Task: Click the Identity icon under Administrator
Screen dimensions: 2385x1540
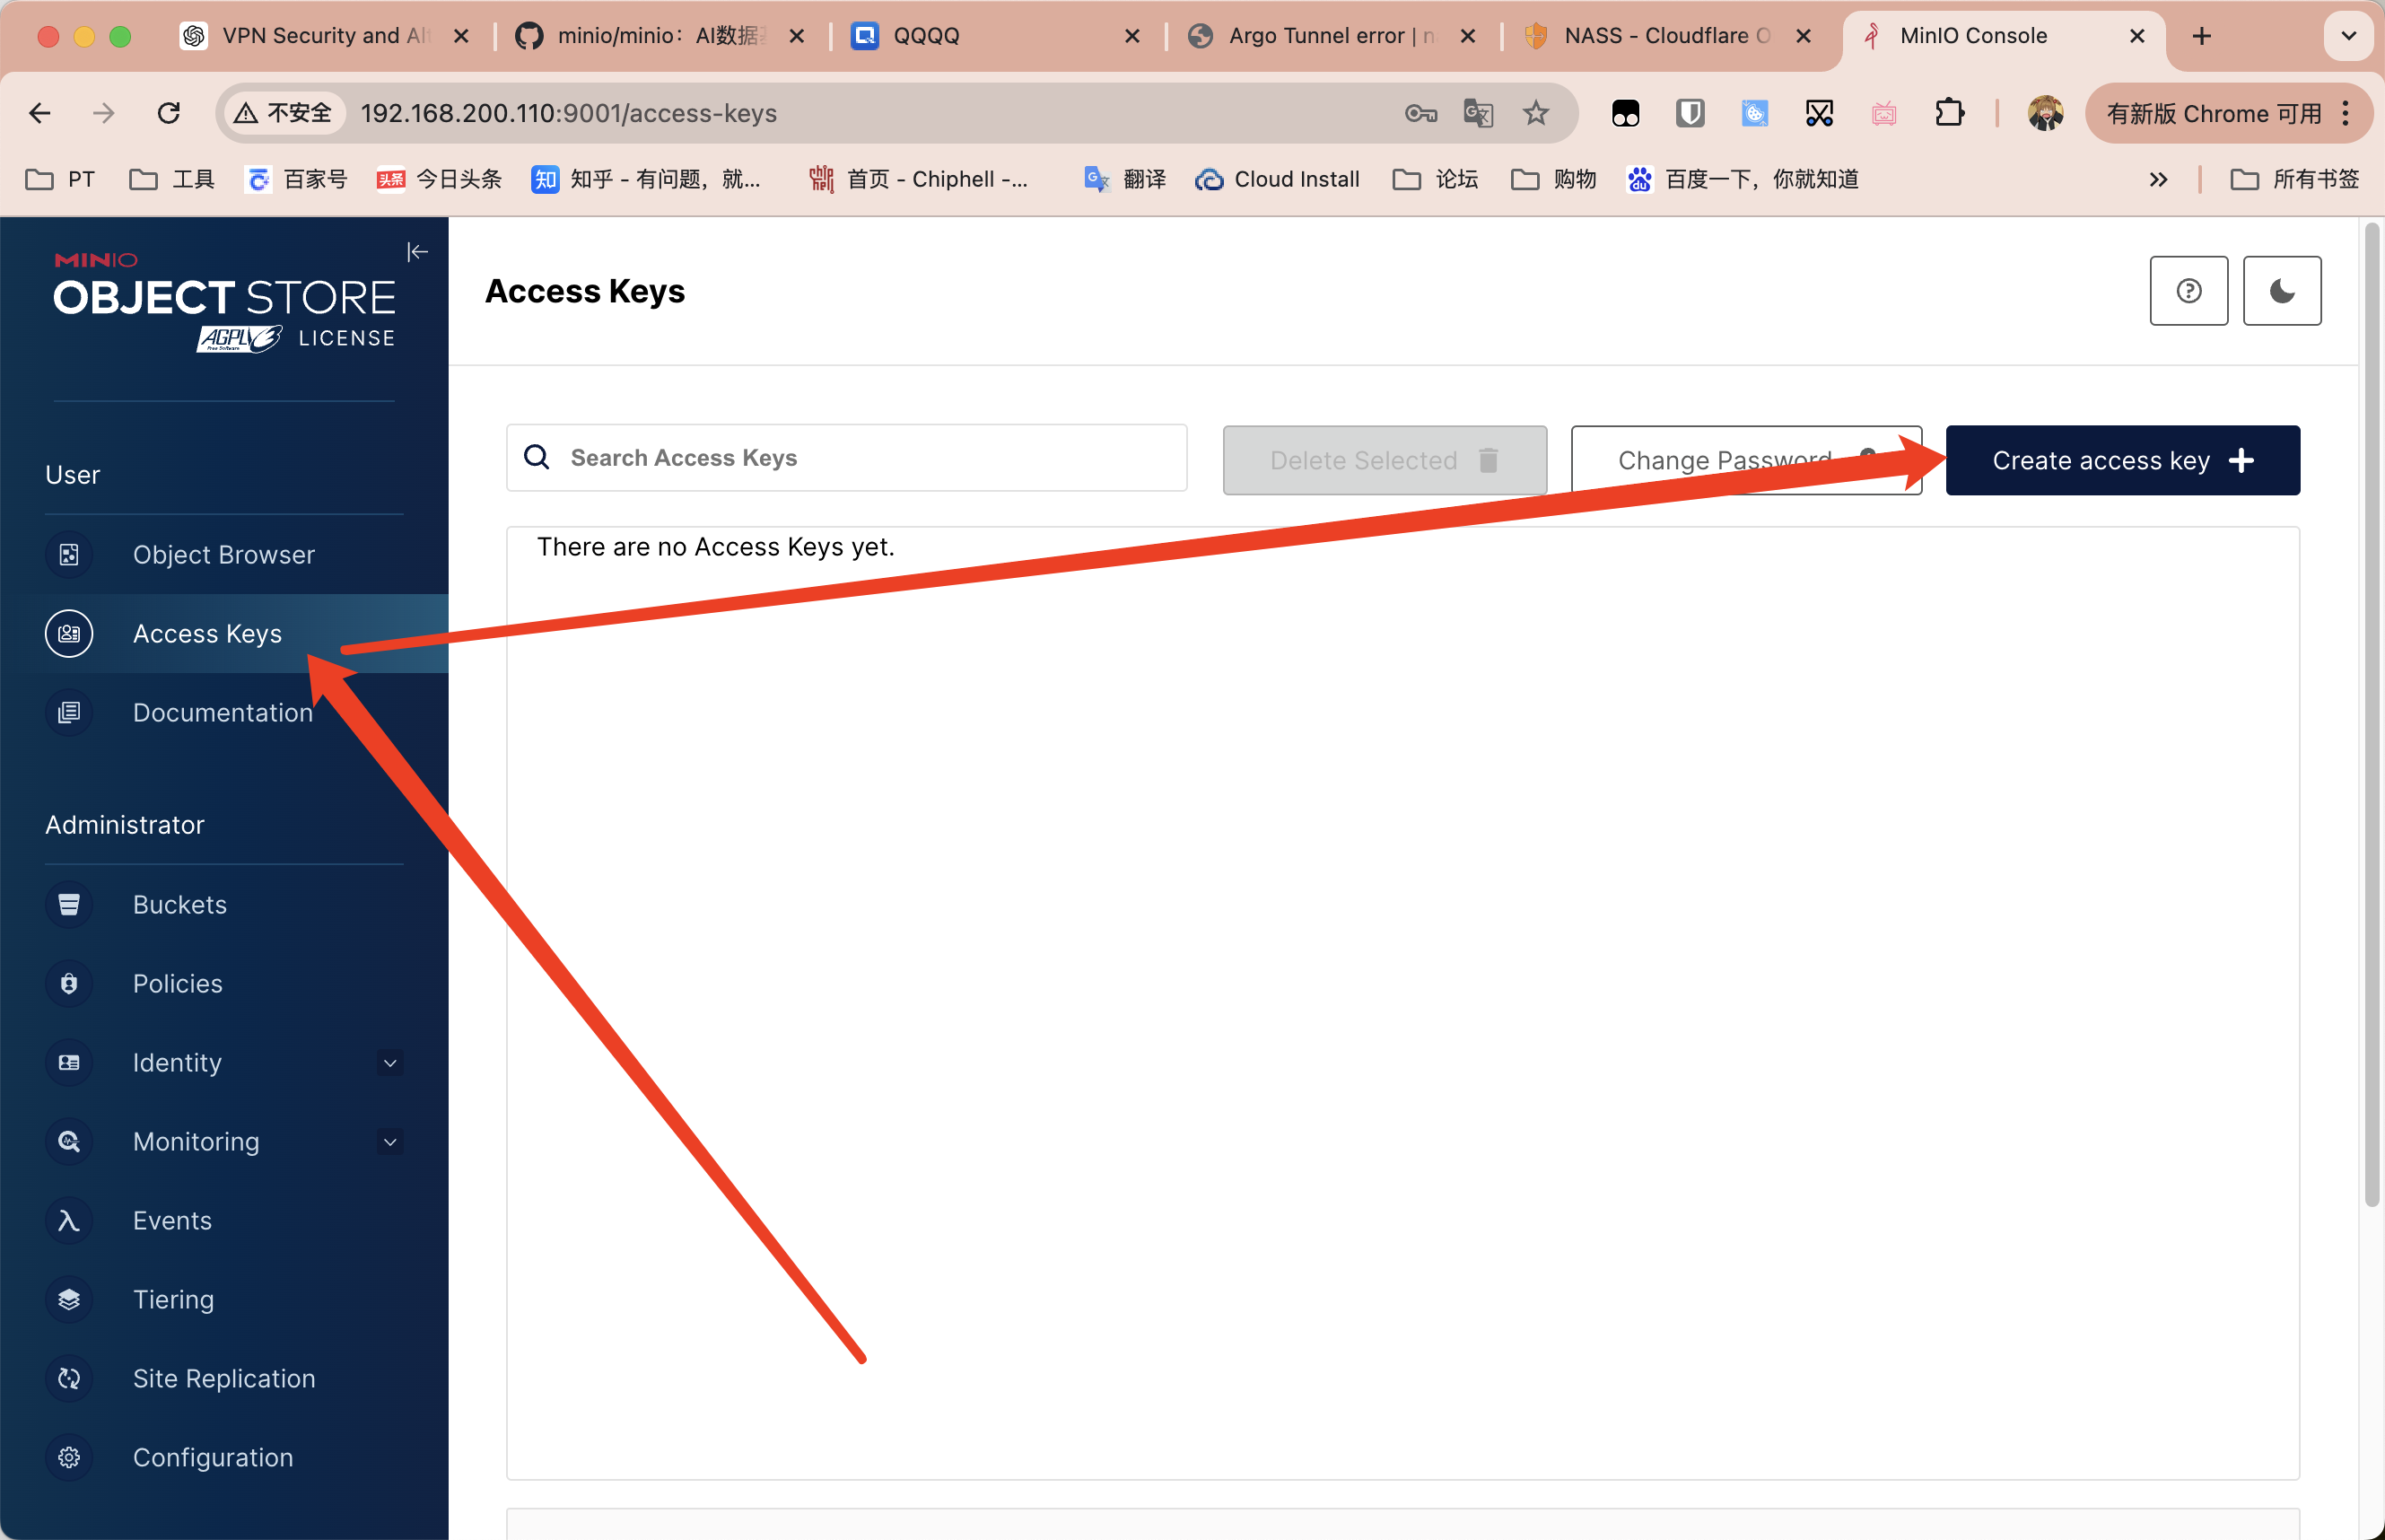Action: tap(68, 1062)
